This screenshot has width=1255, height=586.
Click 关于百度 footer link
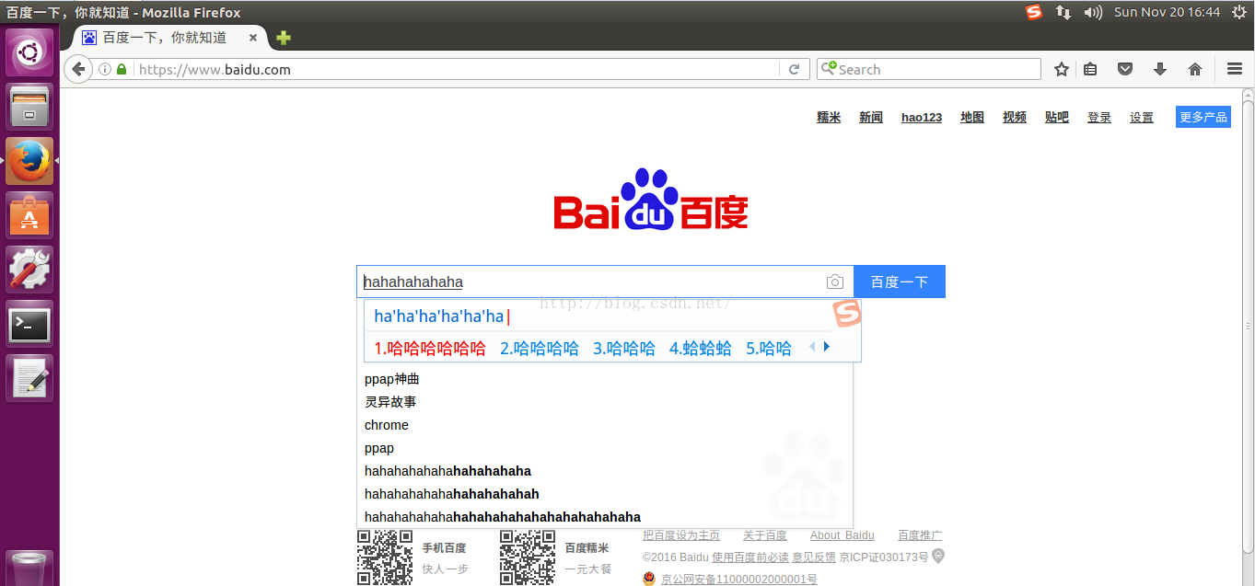coord(765,535)
